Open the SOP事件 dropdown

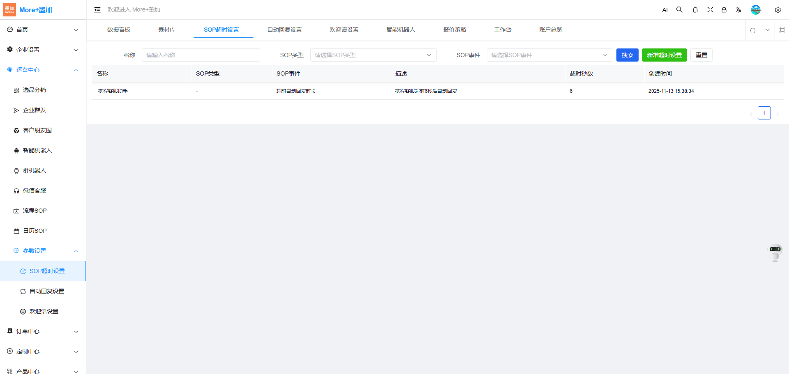549,55
